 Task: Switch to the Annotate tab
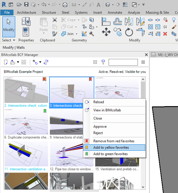point(115,13)
